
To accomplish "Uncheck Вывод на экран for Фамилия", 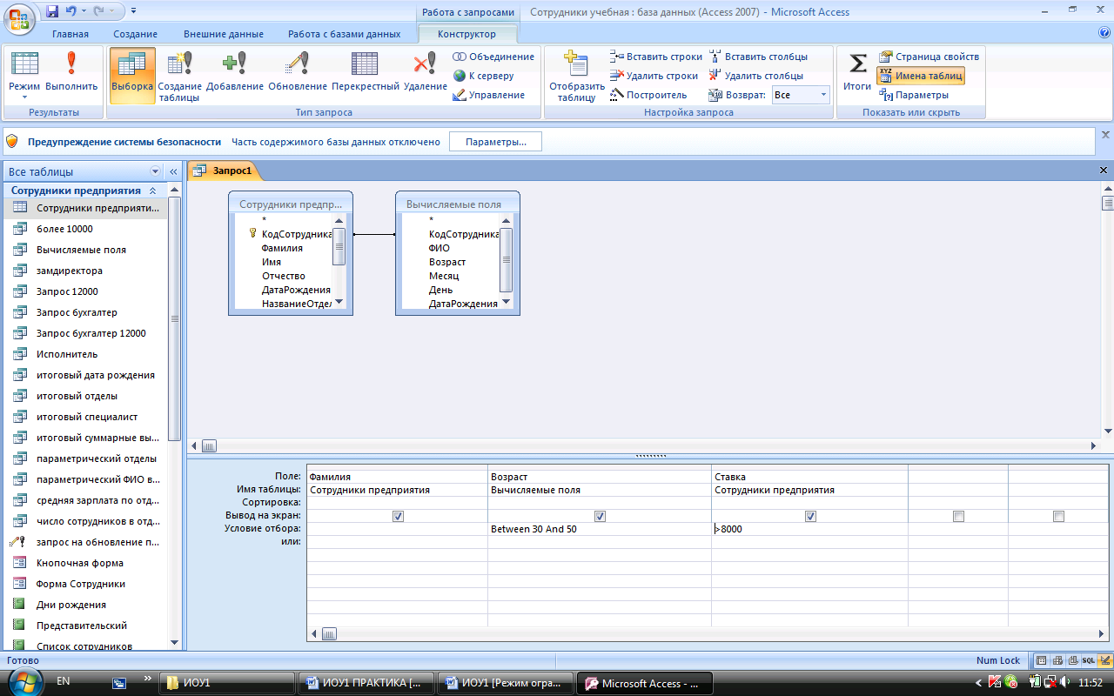I will coord(398,516).
